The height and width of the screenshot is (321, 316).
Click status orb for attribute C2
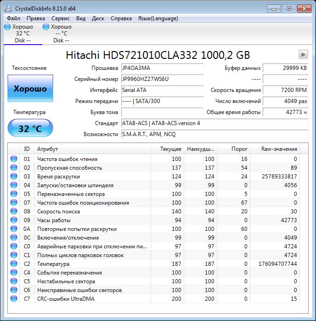pos(14,264)
